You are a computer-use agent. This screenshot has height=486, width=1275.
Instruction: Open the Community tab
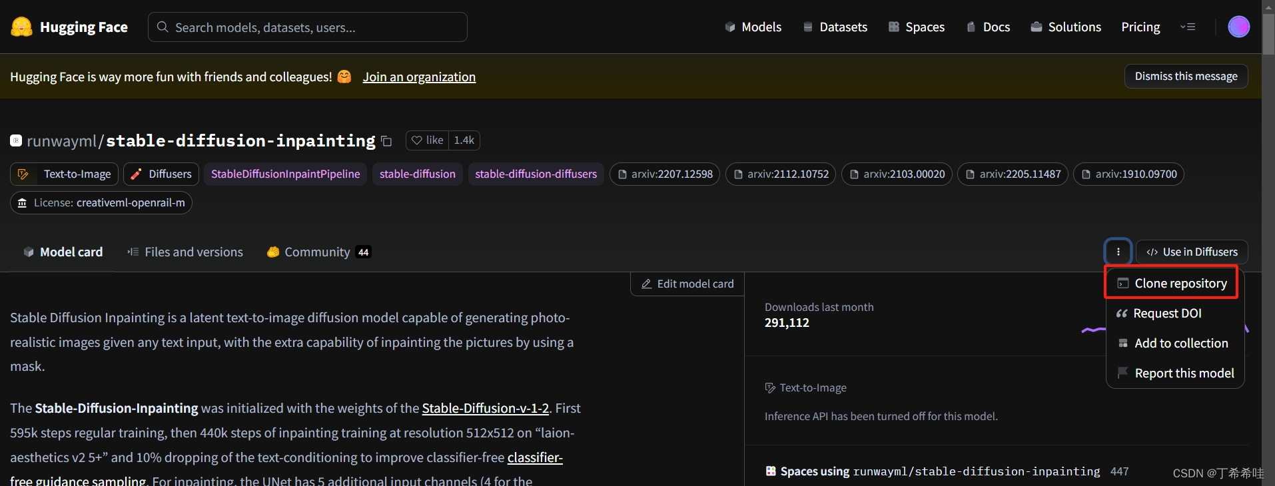[319, 252]
